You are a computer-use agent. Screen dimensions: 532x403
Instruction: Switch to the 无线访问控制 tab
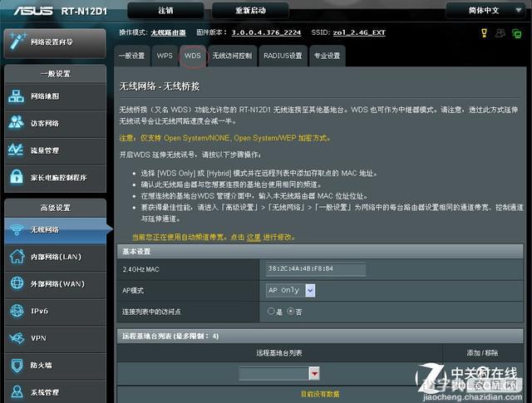click(232, 56)
